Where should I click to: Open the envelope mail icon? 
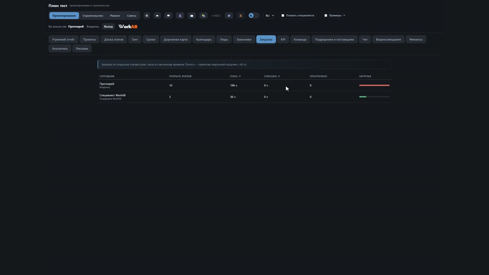coord(192,16)
